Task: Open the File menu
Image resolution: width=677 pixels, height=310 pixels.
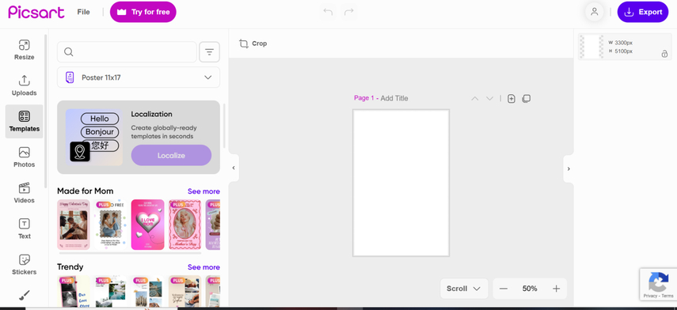Action: [x=83, y=12]
